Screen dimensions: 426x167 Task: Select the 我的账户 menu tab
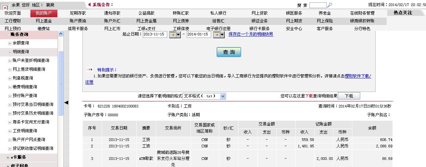44,13
